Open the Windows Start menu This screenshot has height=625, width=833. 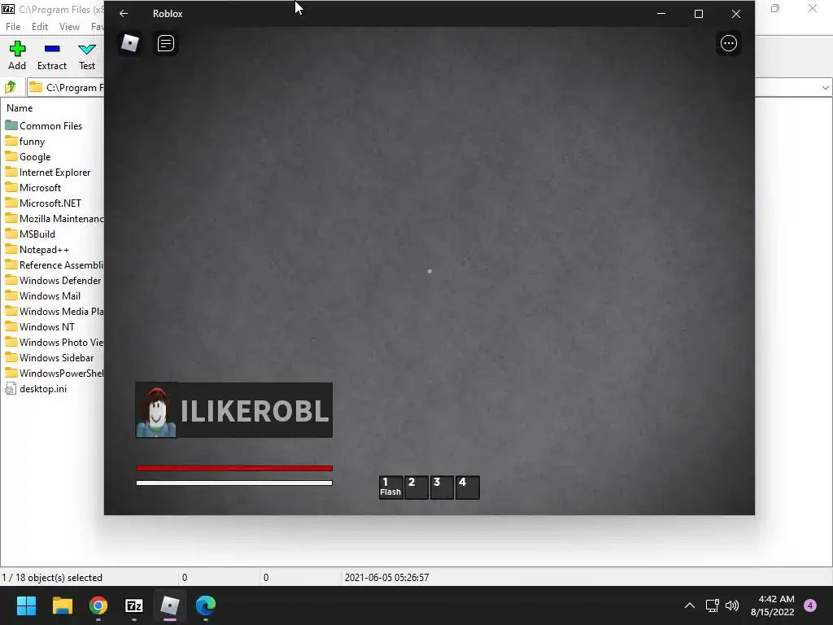click(26, 605)
